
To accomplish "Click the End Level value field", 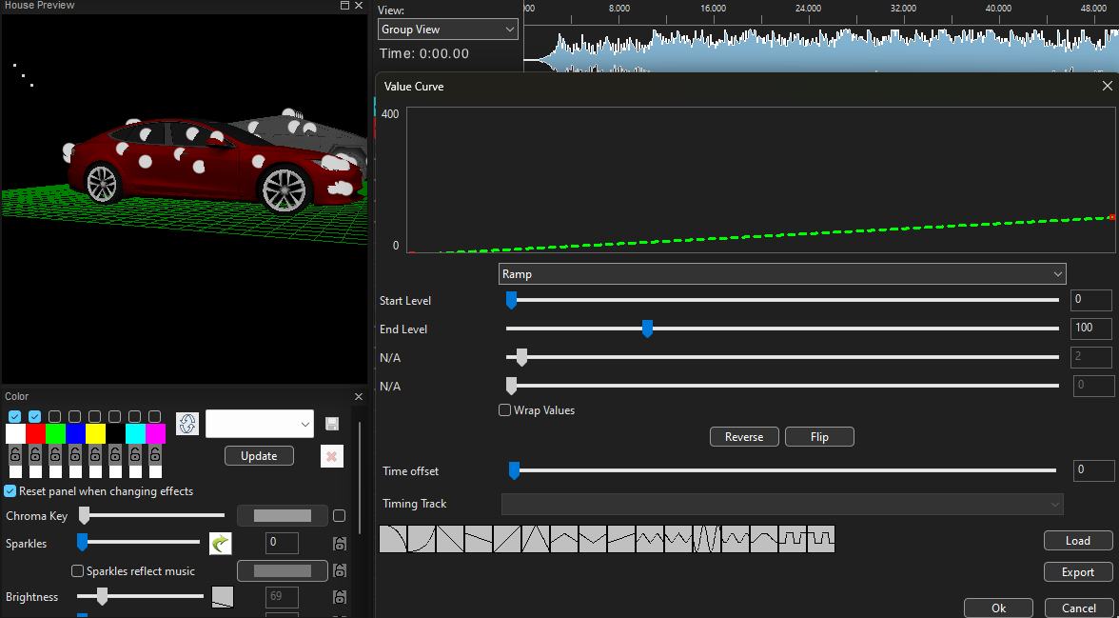I will coord(1090,329).
